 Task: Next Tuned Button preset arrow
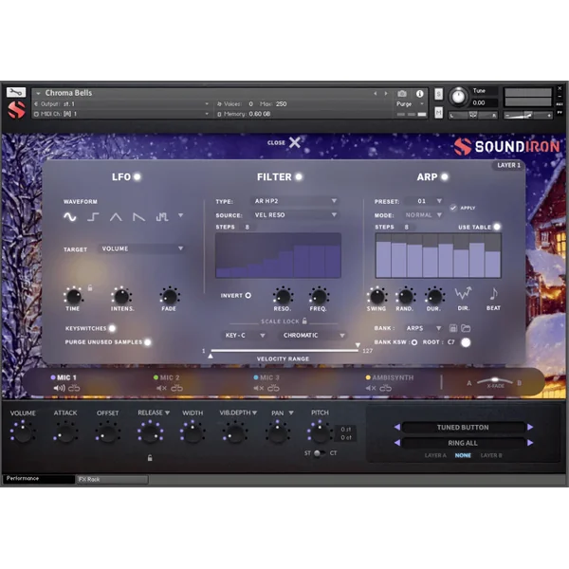pos(530,427)
